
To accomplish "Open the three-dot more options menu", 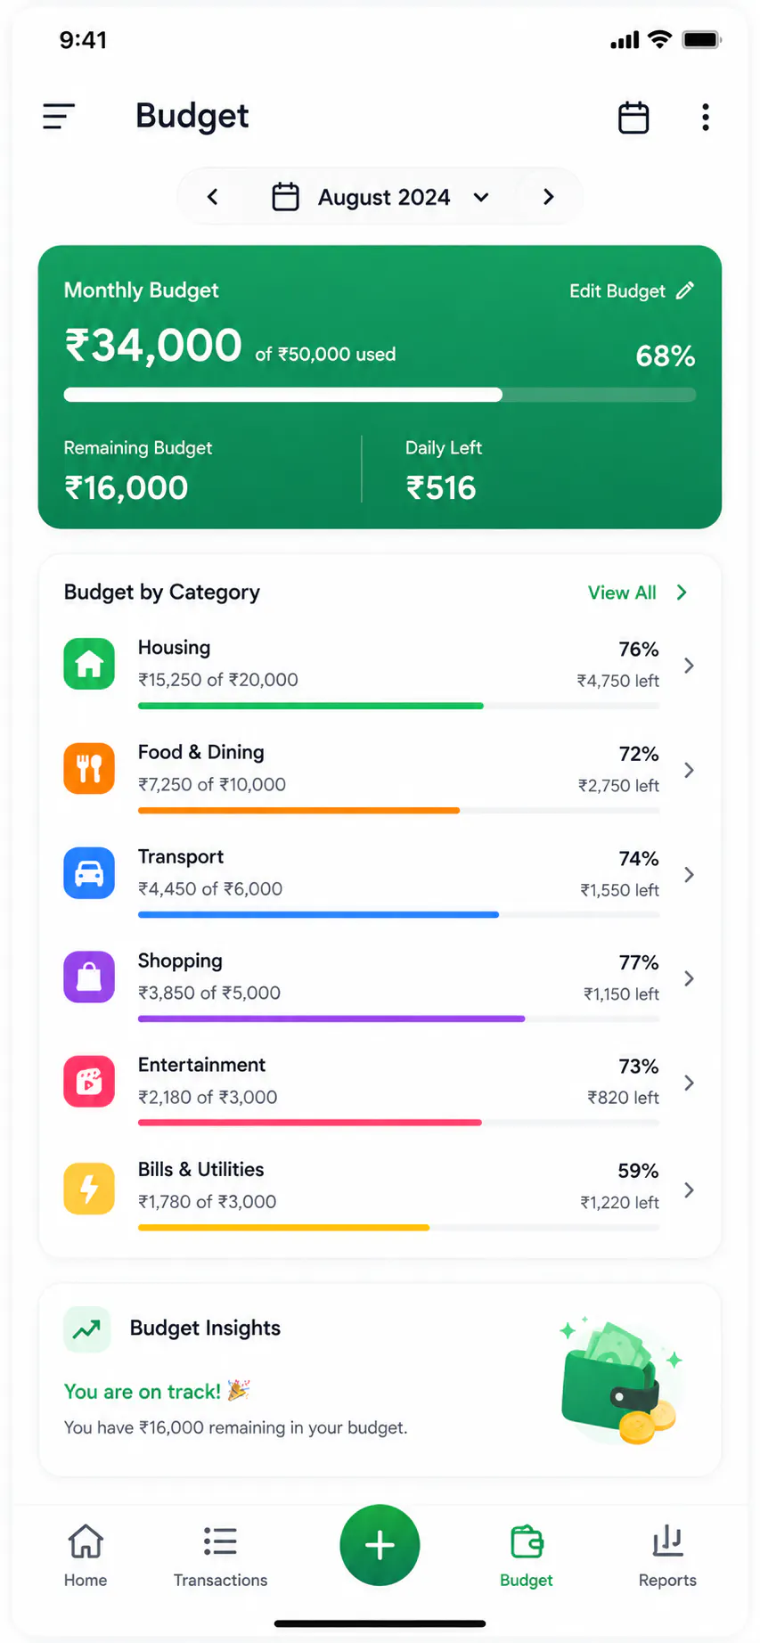I will (706, 117).
